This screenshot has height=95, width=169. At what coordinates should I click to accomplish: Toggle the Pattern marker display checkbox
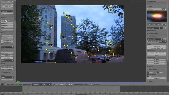tap(148, 72)
